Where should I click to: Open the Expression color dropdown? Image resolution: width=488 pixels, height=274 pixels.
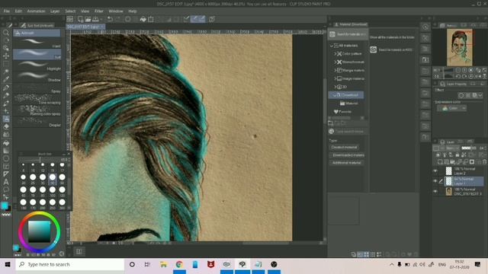point(451,108)
